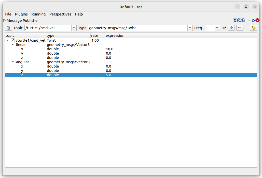The width and height of the screenshot is (262, 178).
Task: Add the publisher with the plus button
Action: click(x=231, y=28)
